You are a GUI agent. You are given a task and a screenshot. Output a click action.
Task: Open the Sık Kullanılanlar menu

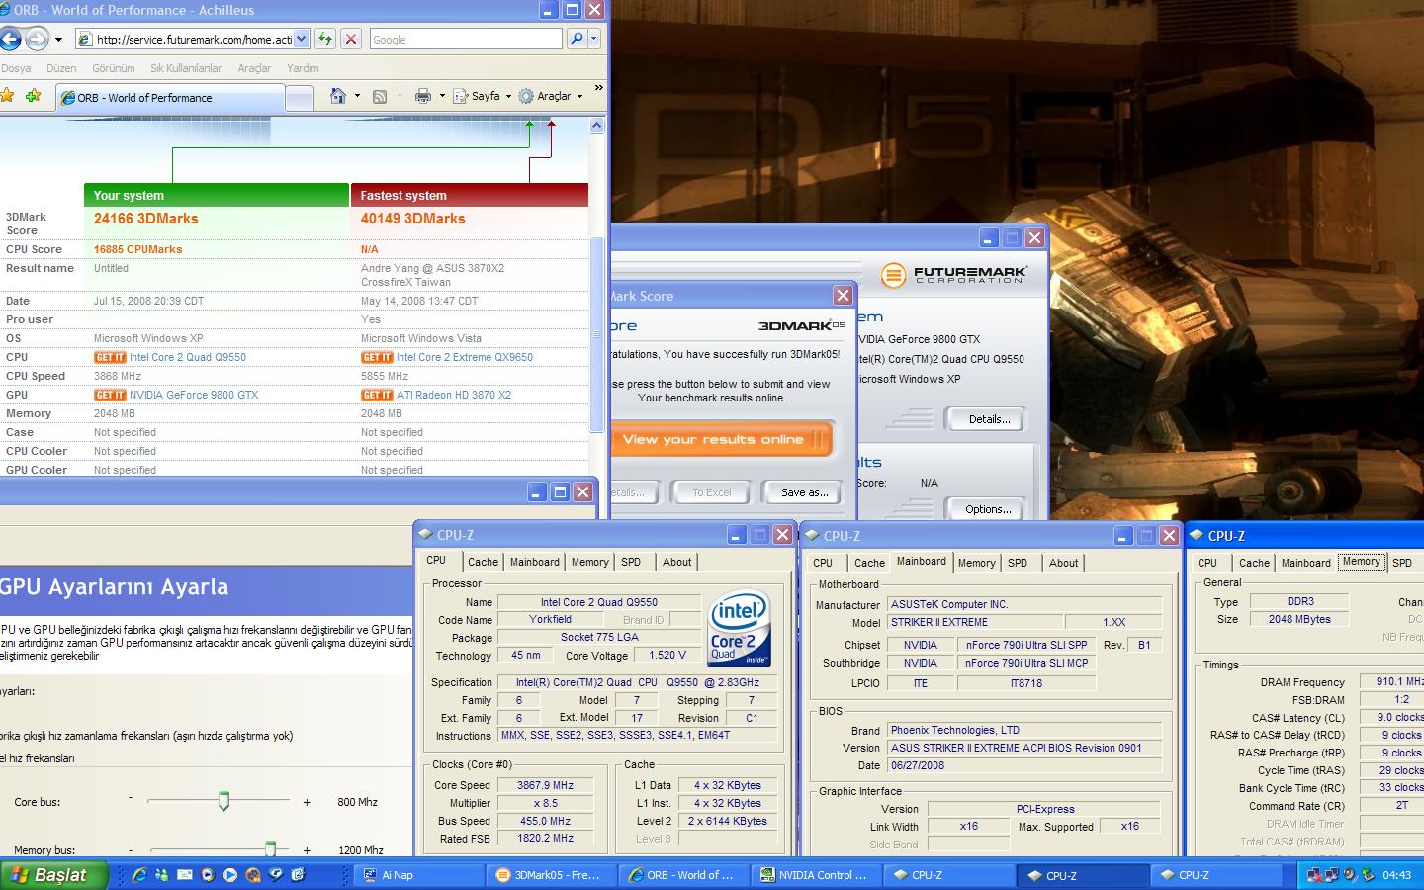coord(186,68)
